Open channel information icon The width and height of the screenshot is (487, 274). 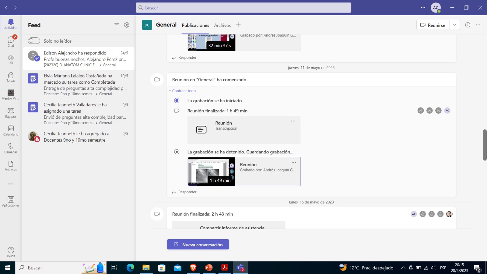point(468,25)
